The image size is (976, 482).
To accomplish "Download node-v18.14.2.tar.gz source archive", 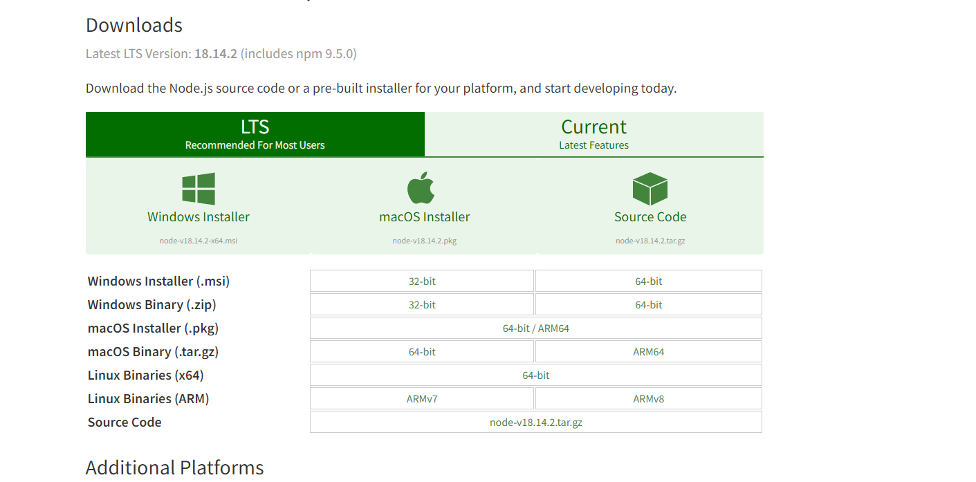I will [x=650, y=216].
